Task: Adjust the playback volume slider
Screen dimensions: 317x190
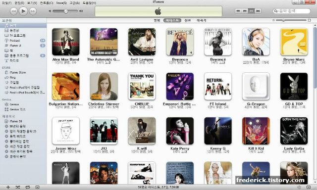Action: (x=65, y=11)
